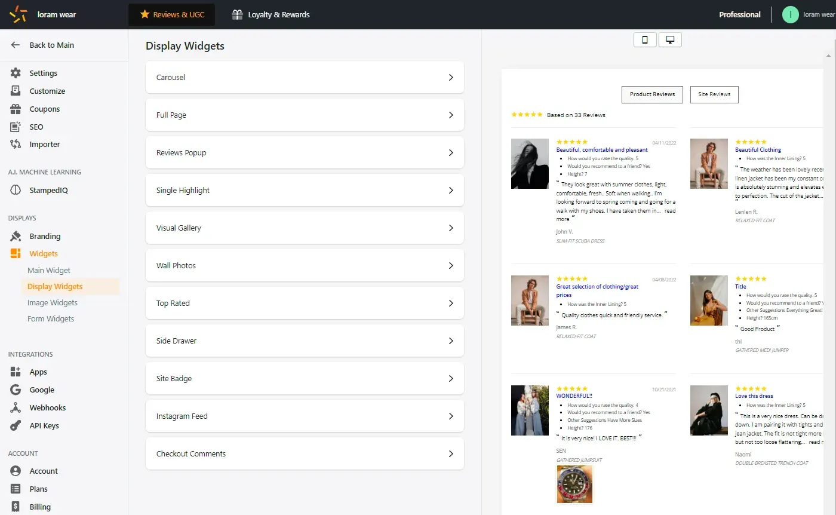Switch to Loyalty & Rewards tab
The image size is (836, 515).
click(271, 14)
